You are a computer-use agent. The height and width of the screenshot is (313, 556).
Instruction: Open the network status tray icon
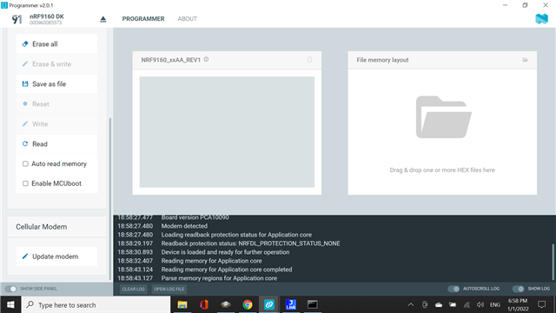[467, 304]
